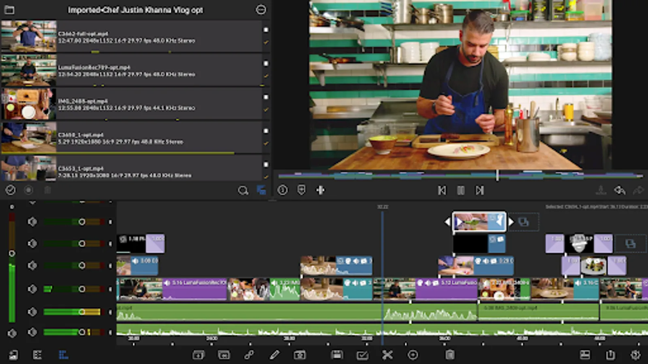The image size is (648, 364).
Task: Tap the library select-all checkmark icon
Action: pos(11,190)
